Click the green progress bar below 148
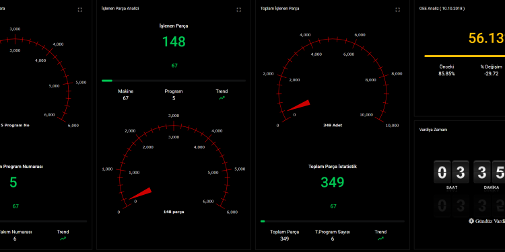This screenshot has width=505, height=252. click(x=174, y=81)
